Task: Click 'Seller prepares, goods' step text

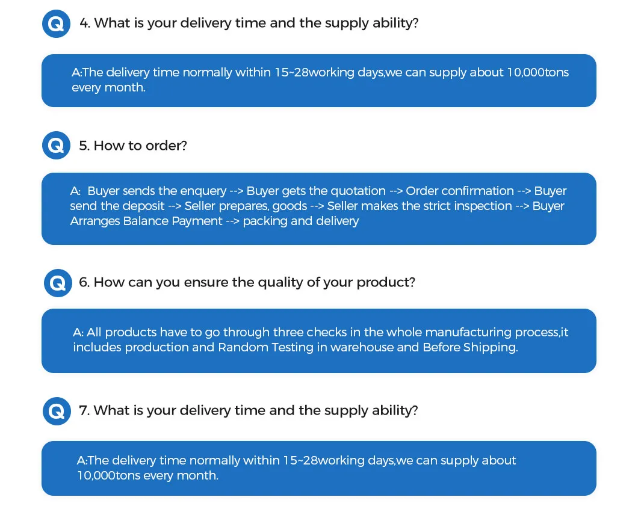Action: pos(249,206)
